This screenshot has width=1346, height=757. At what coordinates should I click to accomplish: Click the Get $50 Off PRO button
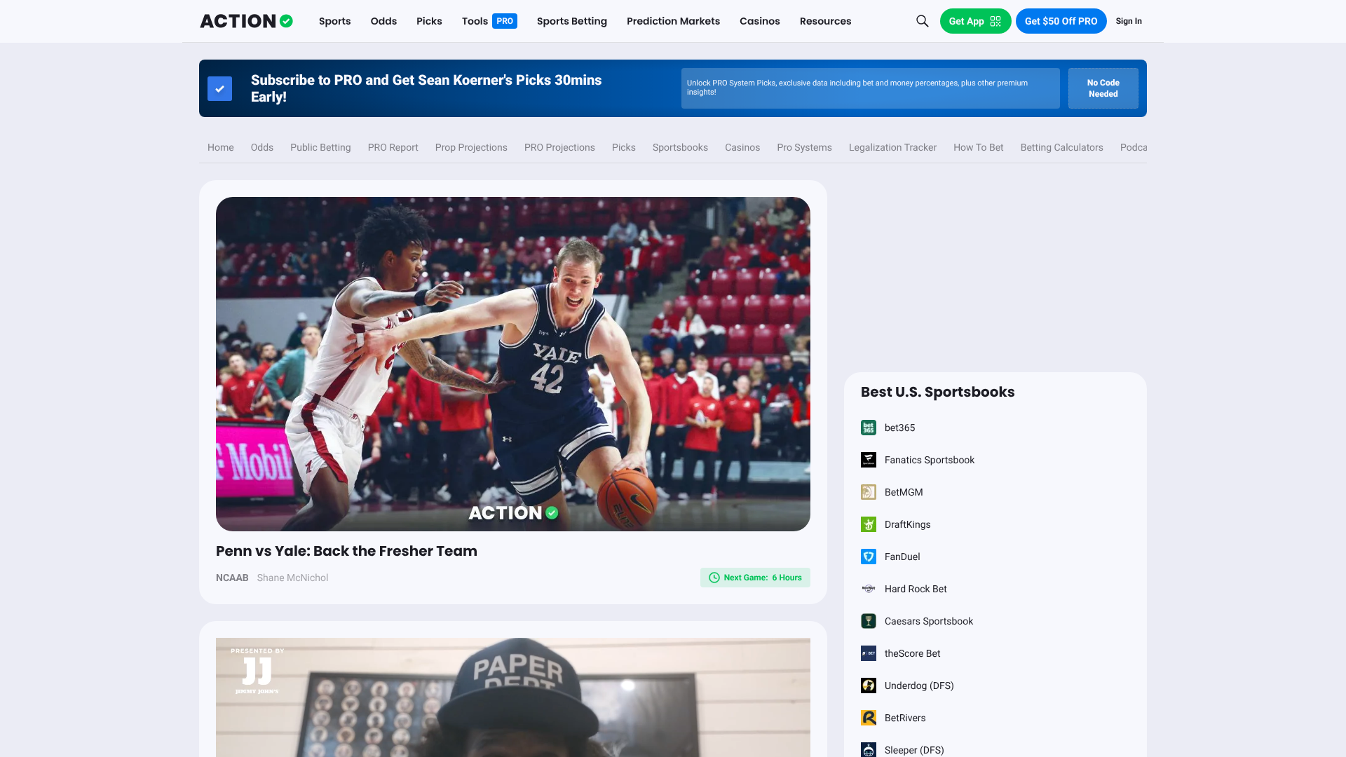1061,21
